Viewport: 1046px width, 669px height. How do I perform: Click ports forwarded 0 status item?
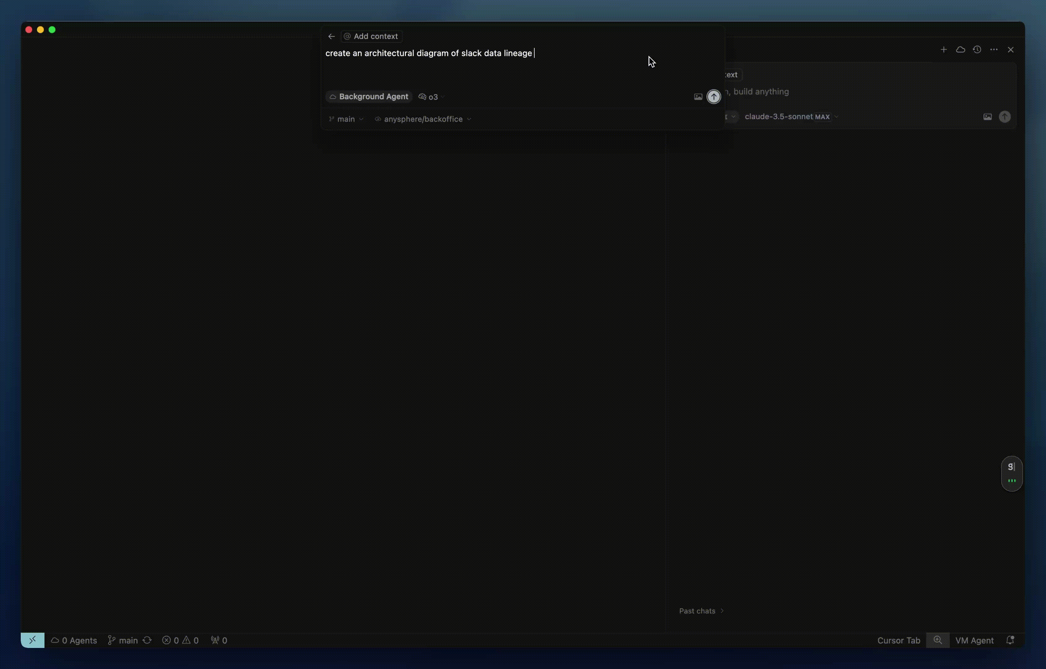[x=219, y=640]
